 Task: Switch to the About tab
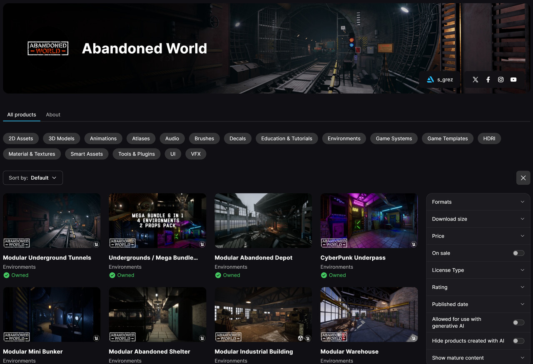(53, 114)
